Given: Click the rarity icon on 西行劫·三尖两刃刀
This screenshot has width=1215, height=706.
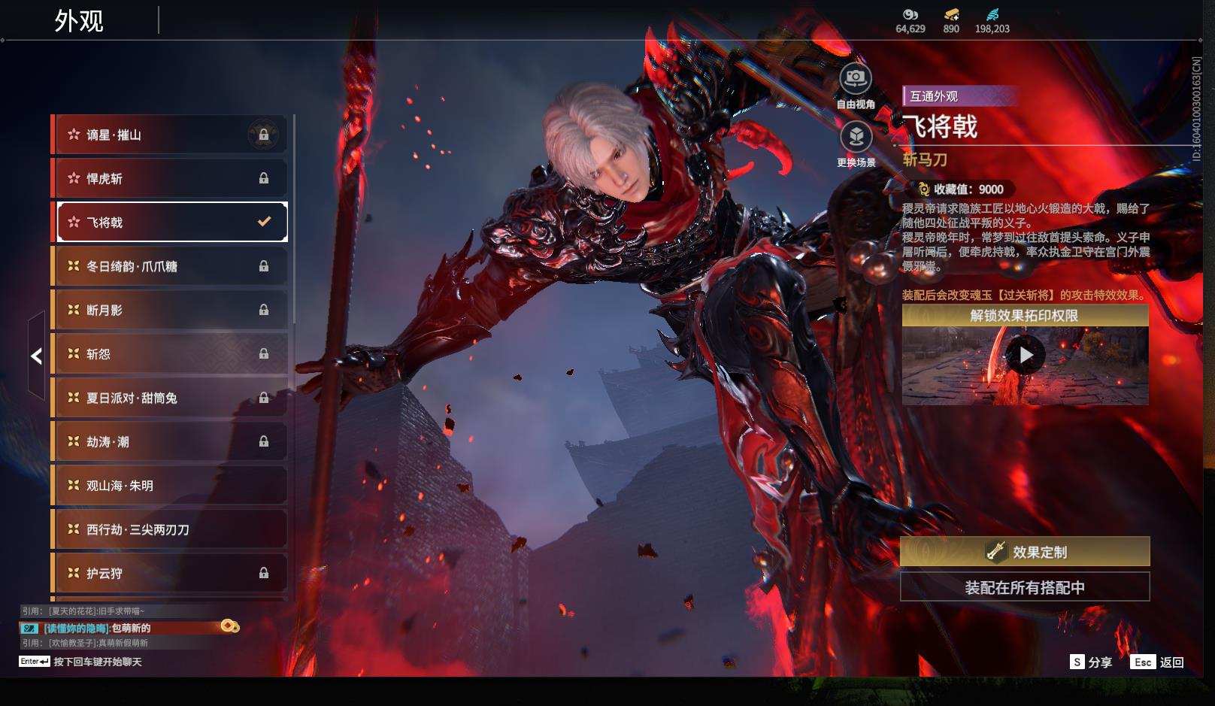Looking at the screenshot, I should coord(74,529).
